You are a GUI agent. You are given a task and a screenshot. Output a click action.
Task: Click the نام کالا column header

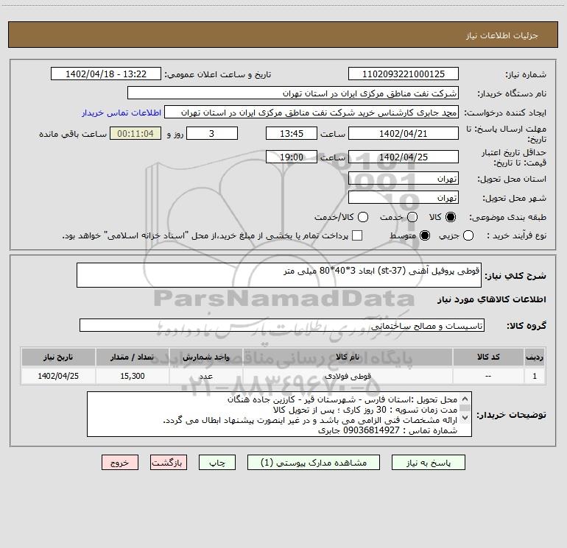[x=348, y=357]
